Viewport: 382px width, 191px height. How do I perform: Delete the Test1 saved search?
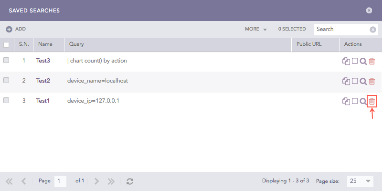pyautogui.click(x=372, y=101)
